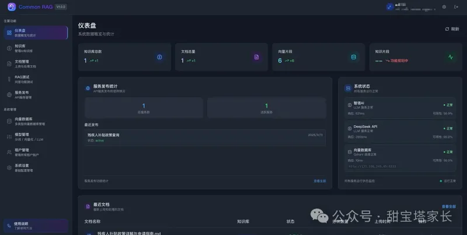Open 向量数据库 under 系统管理 sidebar
The width and height of the screenshot is (467, 235).
pos(36,121)
